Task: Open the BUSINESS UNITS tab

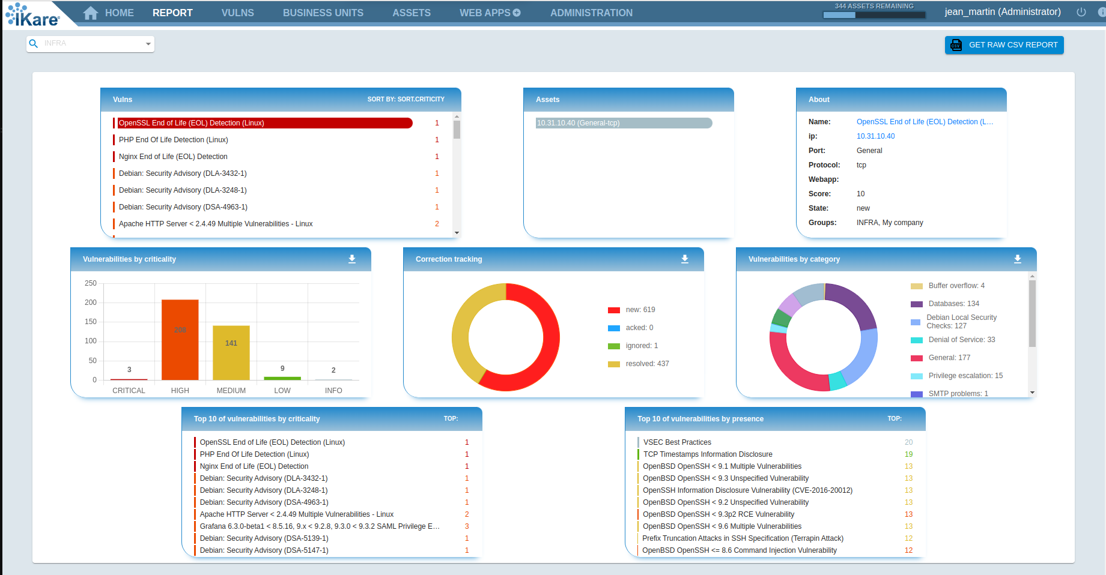Action: point(323,13)
